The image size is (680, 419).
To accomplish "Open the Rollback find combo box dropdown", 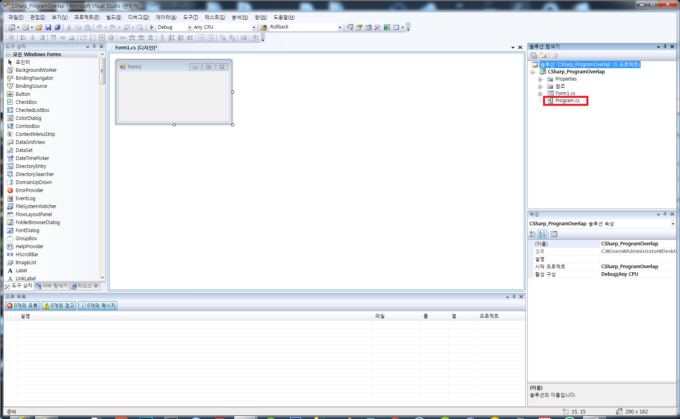I will [340, 27].
